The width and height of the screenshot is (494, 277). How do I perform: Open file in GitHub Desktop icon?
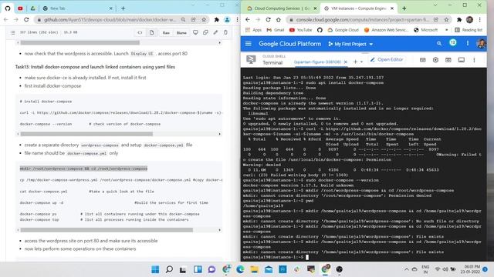point(195,32)
